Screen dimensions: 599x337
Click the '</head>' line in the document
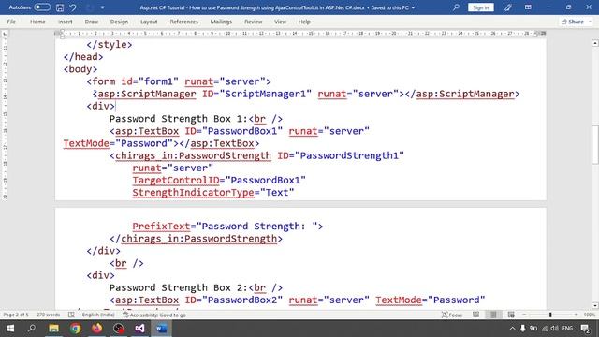click(x=83, y=57)
